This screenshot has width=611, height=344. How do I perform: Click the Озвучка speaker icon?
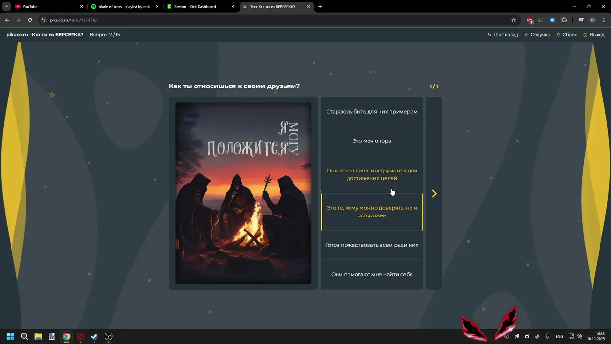tap(526, 35)
